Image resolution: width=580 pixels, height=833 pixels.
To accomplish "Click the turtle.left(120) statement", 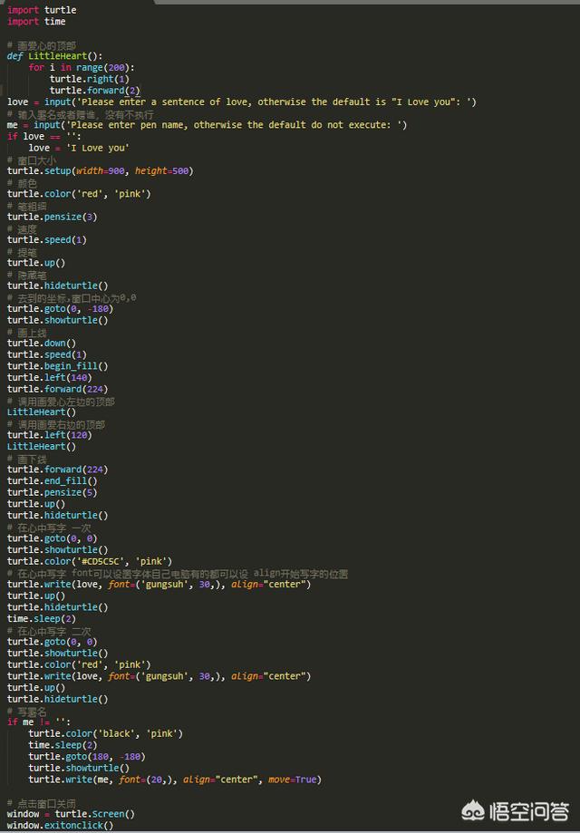I will pyautogui.click(x=51, y=435).
